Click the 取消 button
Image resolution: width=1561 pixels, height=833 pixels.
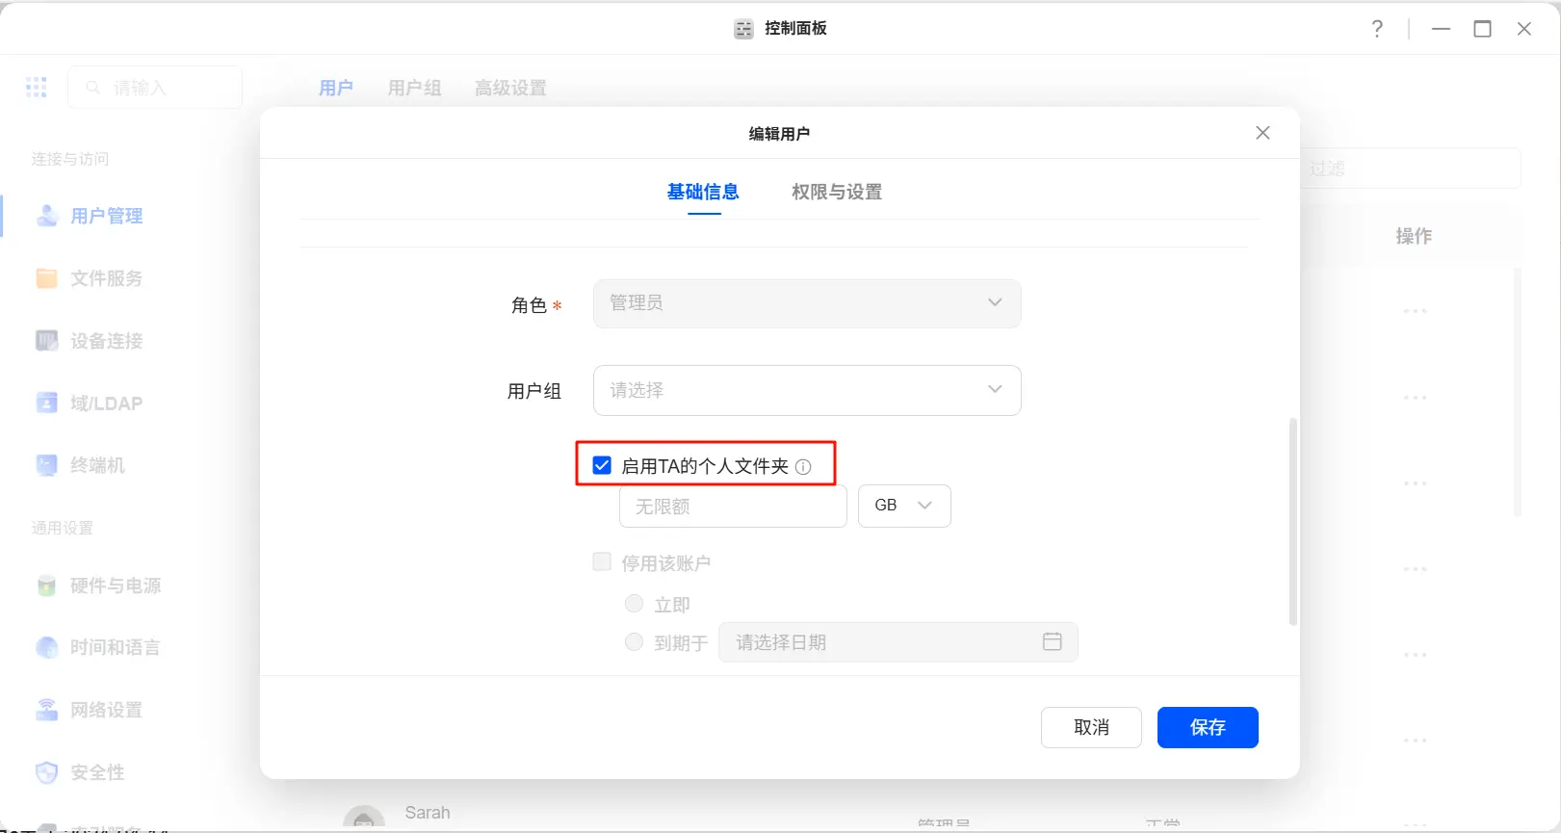1090,727
